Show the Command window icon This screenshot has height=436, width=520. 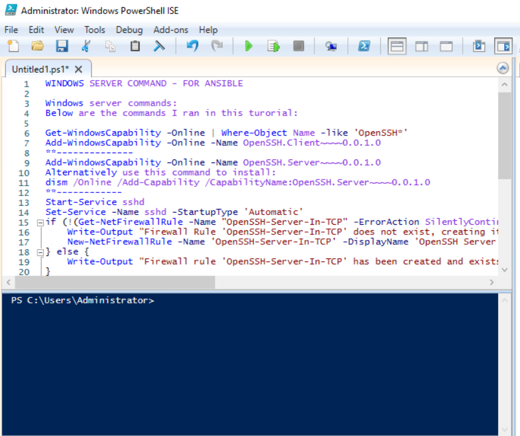(479, 46)
